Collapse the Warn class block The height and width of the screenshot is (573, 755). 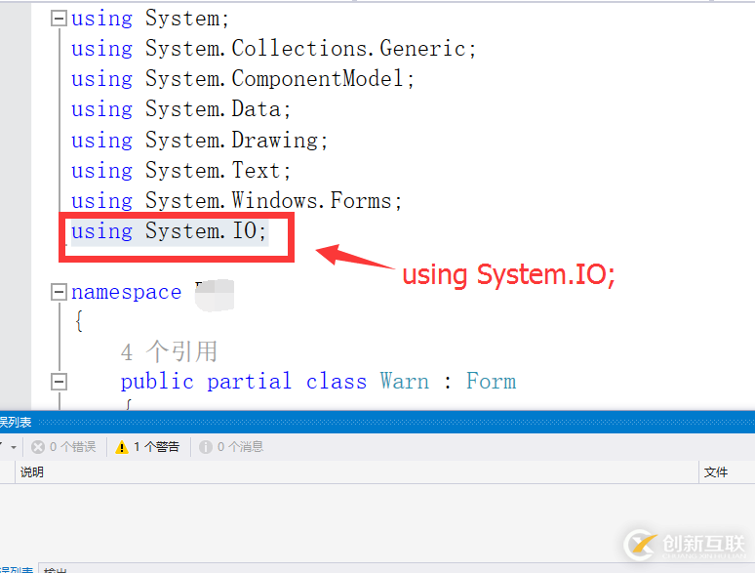[59, 382]
